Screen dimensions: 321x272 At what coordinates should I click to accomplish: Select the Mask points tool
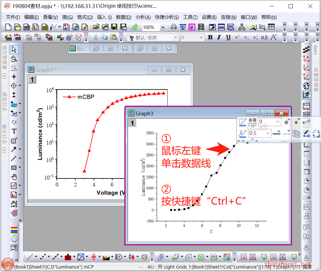click(14, 113)
